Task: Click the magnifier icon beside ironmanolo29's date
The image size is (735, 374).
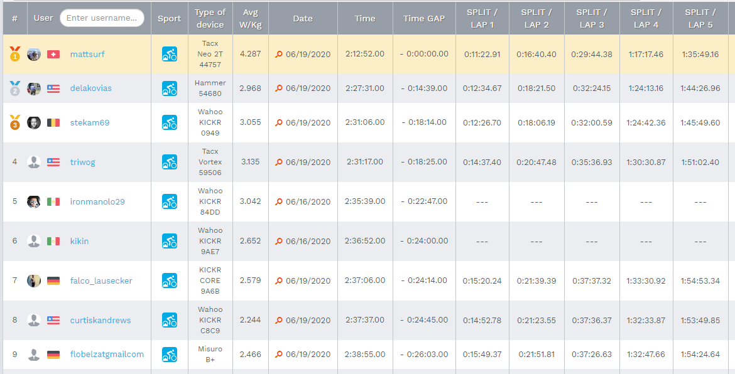Action: 279,201
